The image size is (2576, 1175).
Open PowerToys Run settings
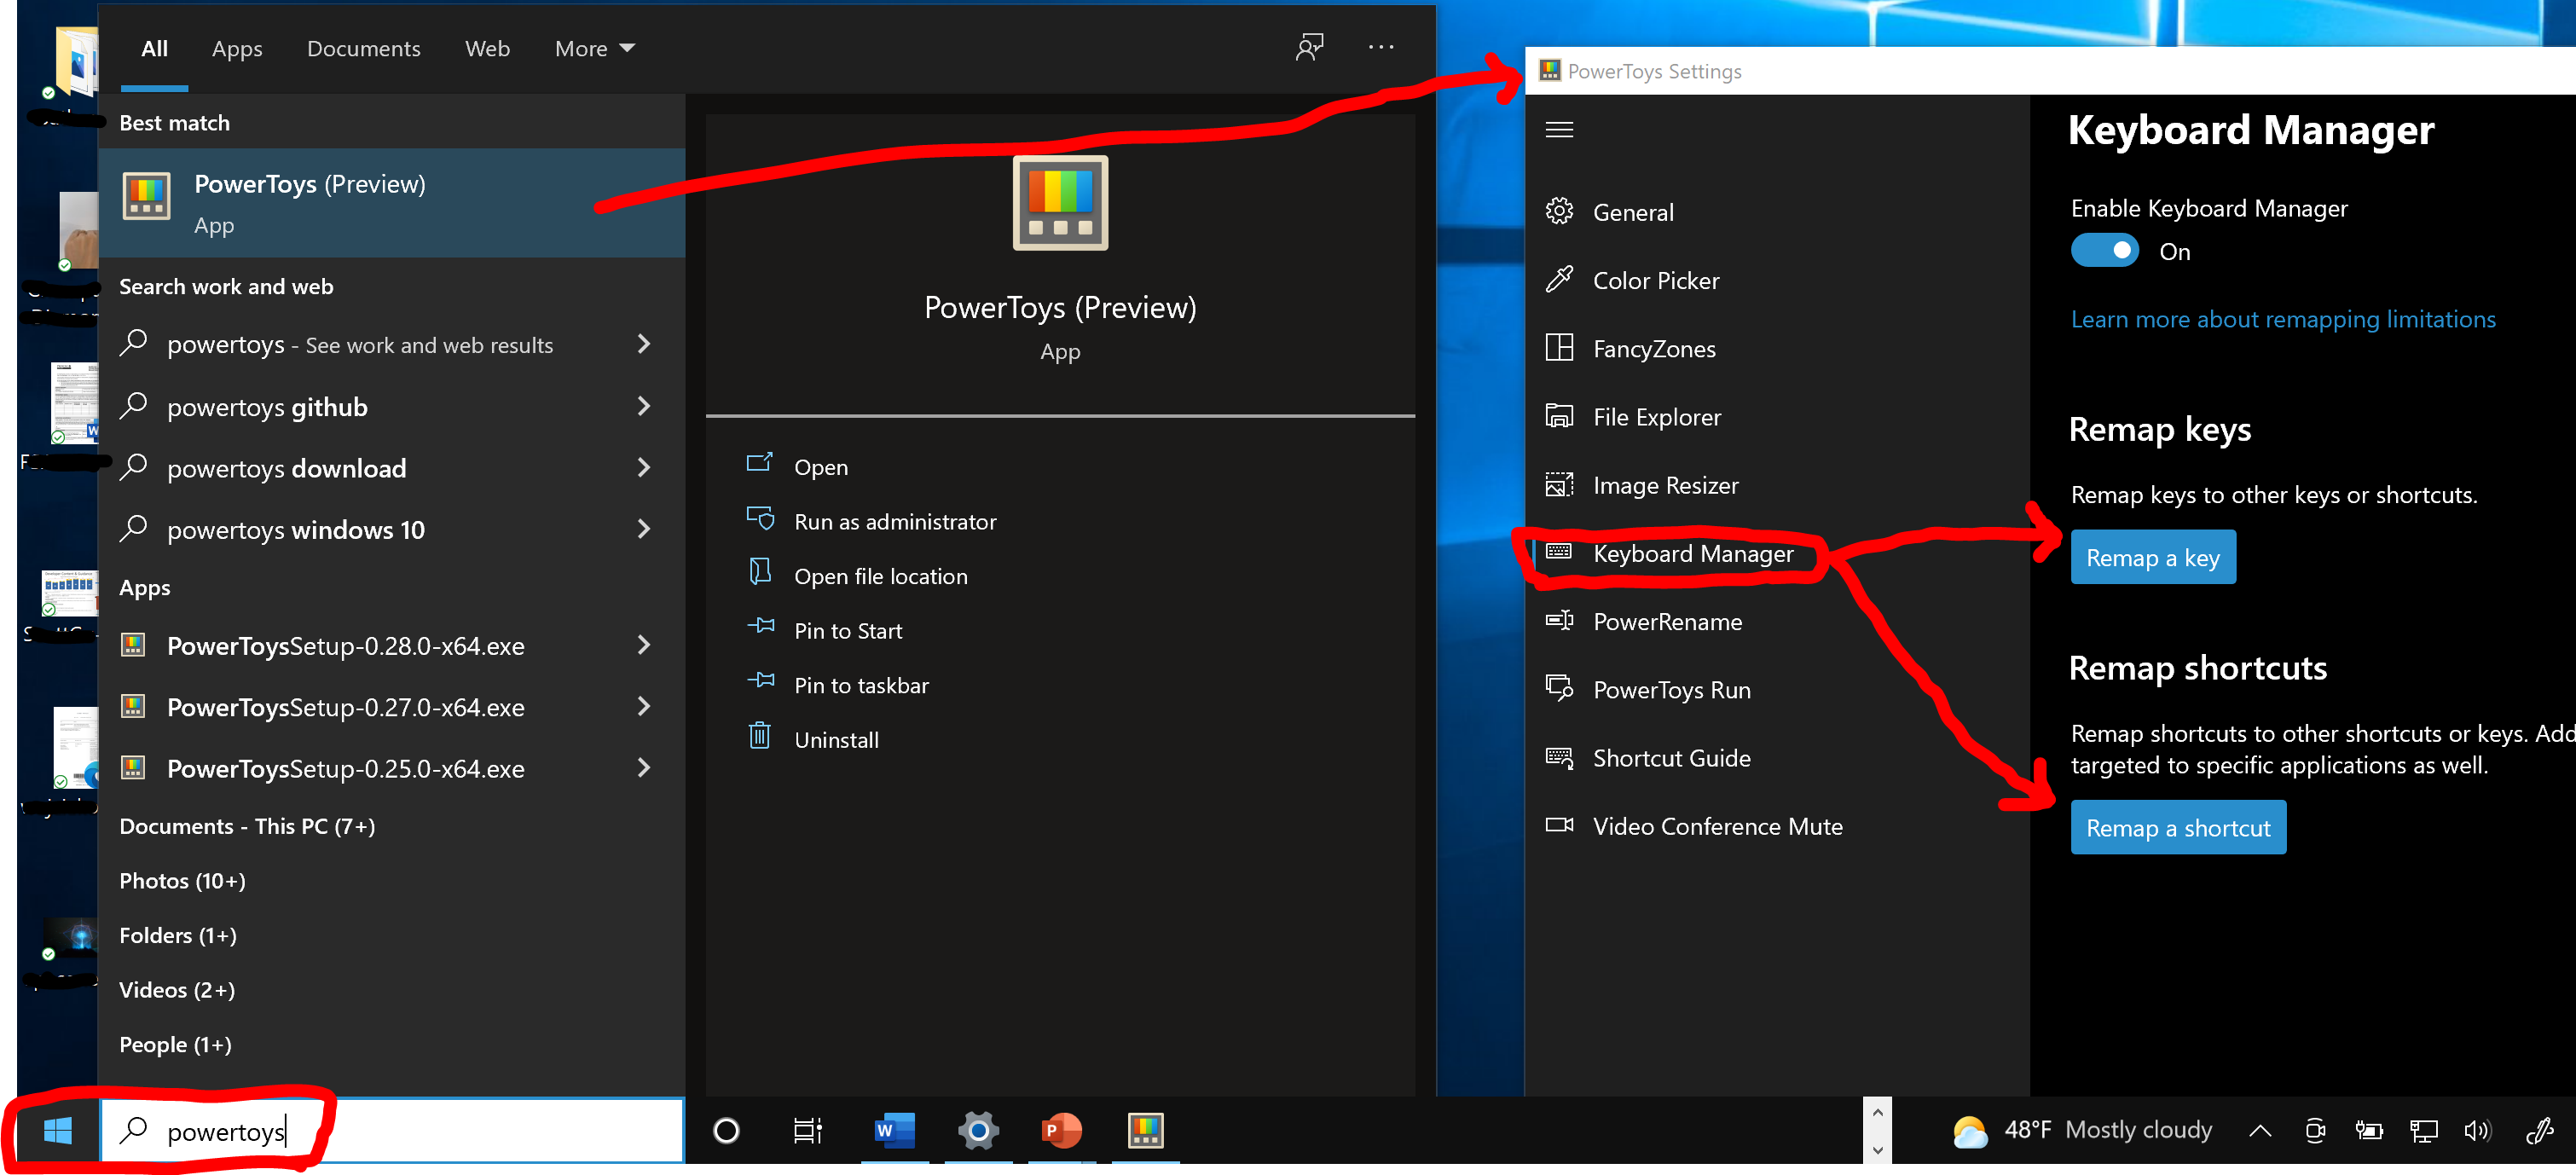pyautogui.click(x=1671, y=689)
